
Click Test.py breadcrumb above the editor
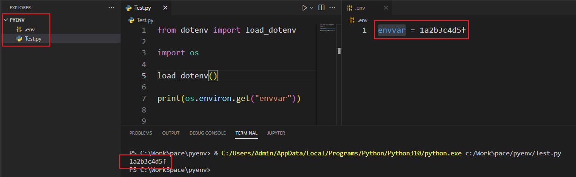point(144,20)
